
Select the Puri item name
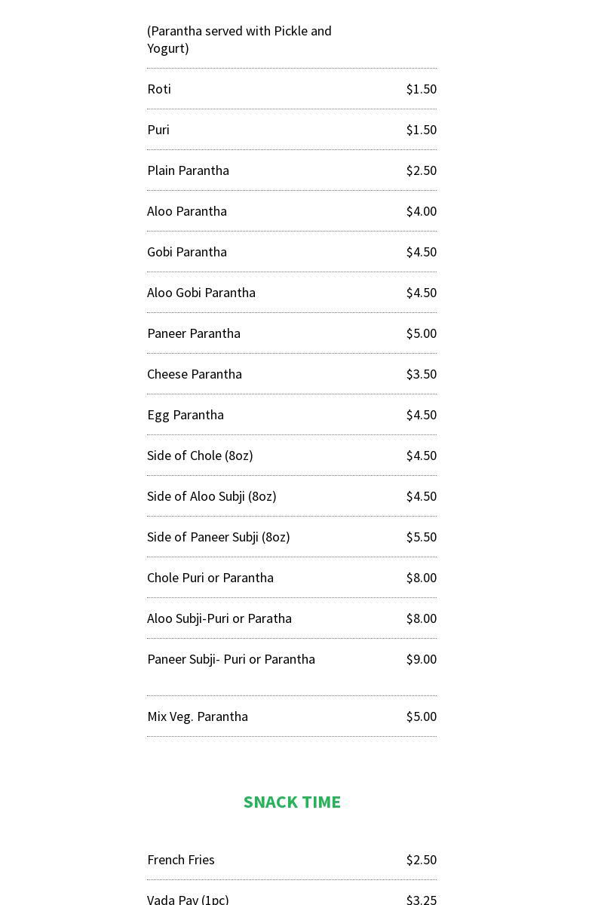(158, 130)
